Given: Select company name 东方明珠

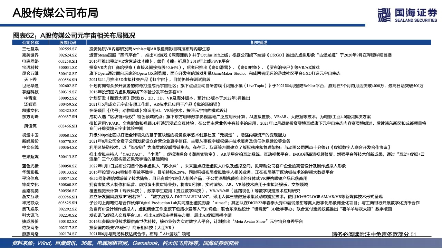Looking at the screenshot, I should [30, 116].
